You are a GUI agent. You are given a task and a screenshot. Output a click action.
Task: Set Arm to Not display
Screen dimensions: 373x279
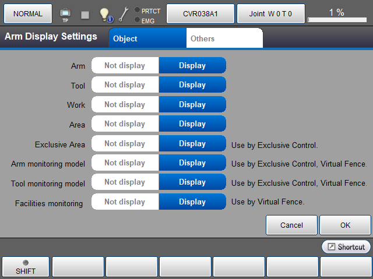[125, 66]
